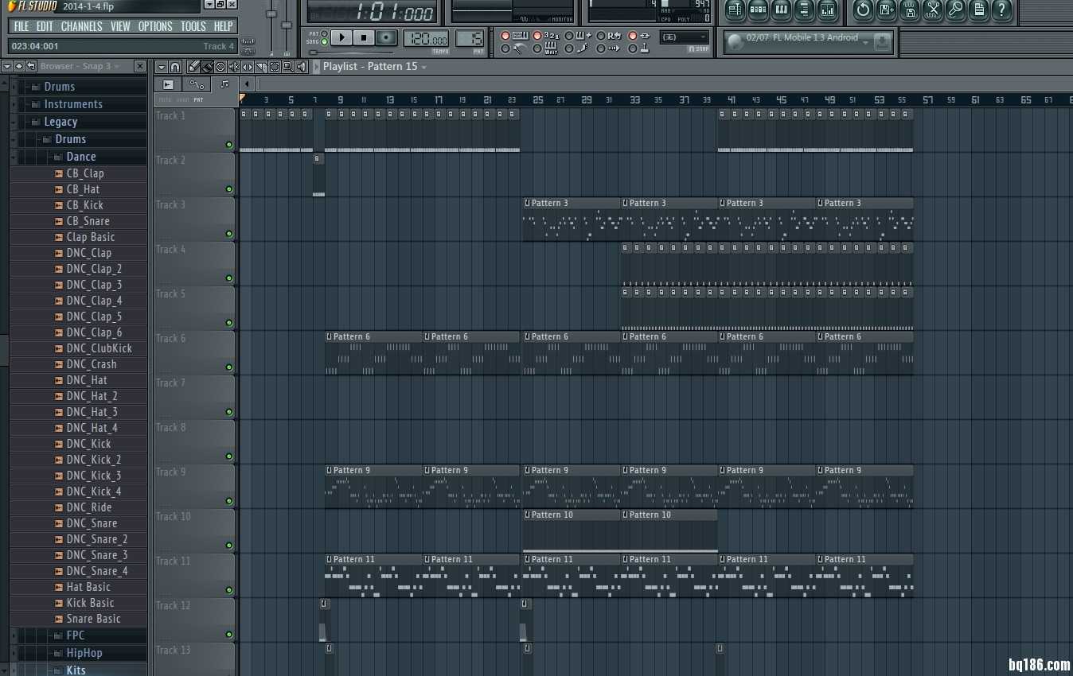
Task: Click the one-click recording microphone icon
Action: click(955, 10)
